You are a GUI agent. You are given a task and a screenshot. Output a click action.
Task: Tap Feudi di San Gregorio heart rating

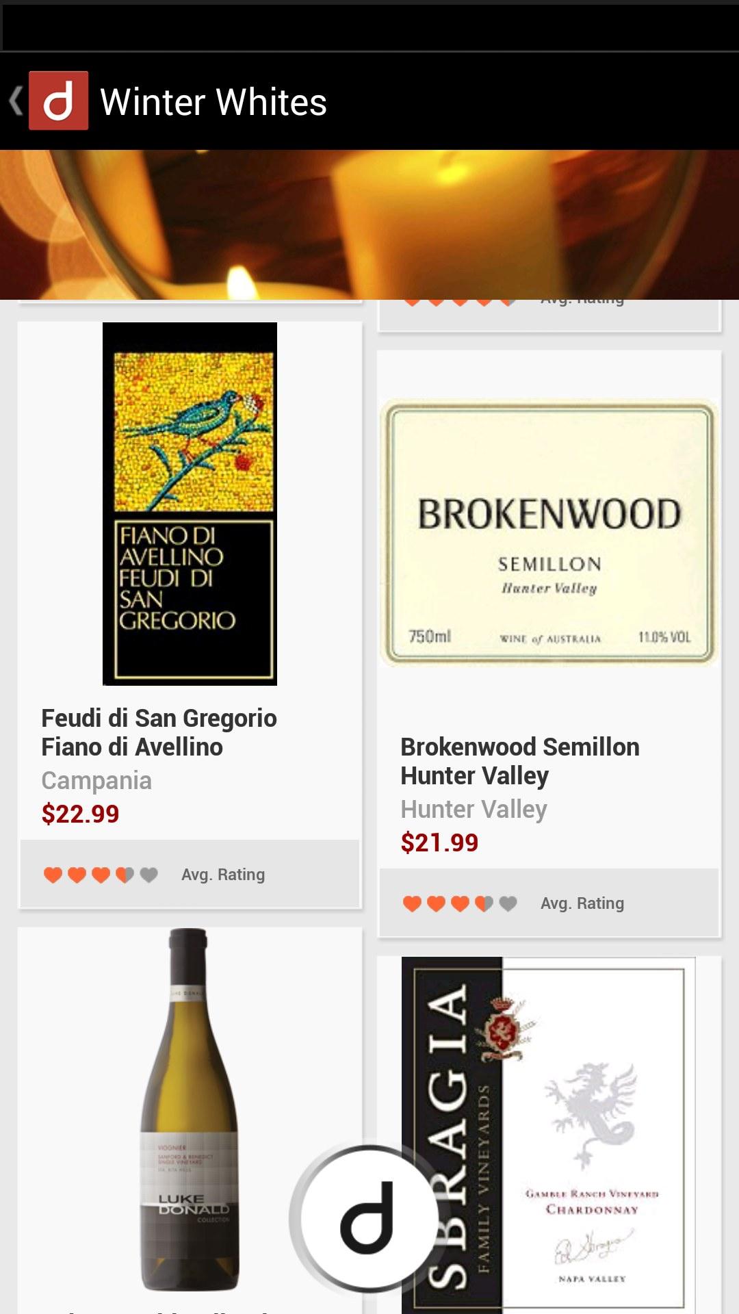[x=101, y=875]
